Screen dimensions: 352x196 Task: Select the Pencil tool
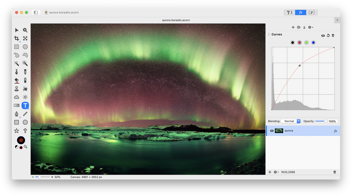25,72
